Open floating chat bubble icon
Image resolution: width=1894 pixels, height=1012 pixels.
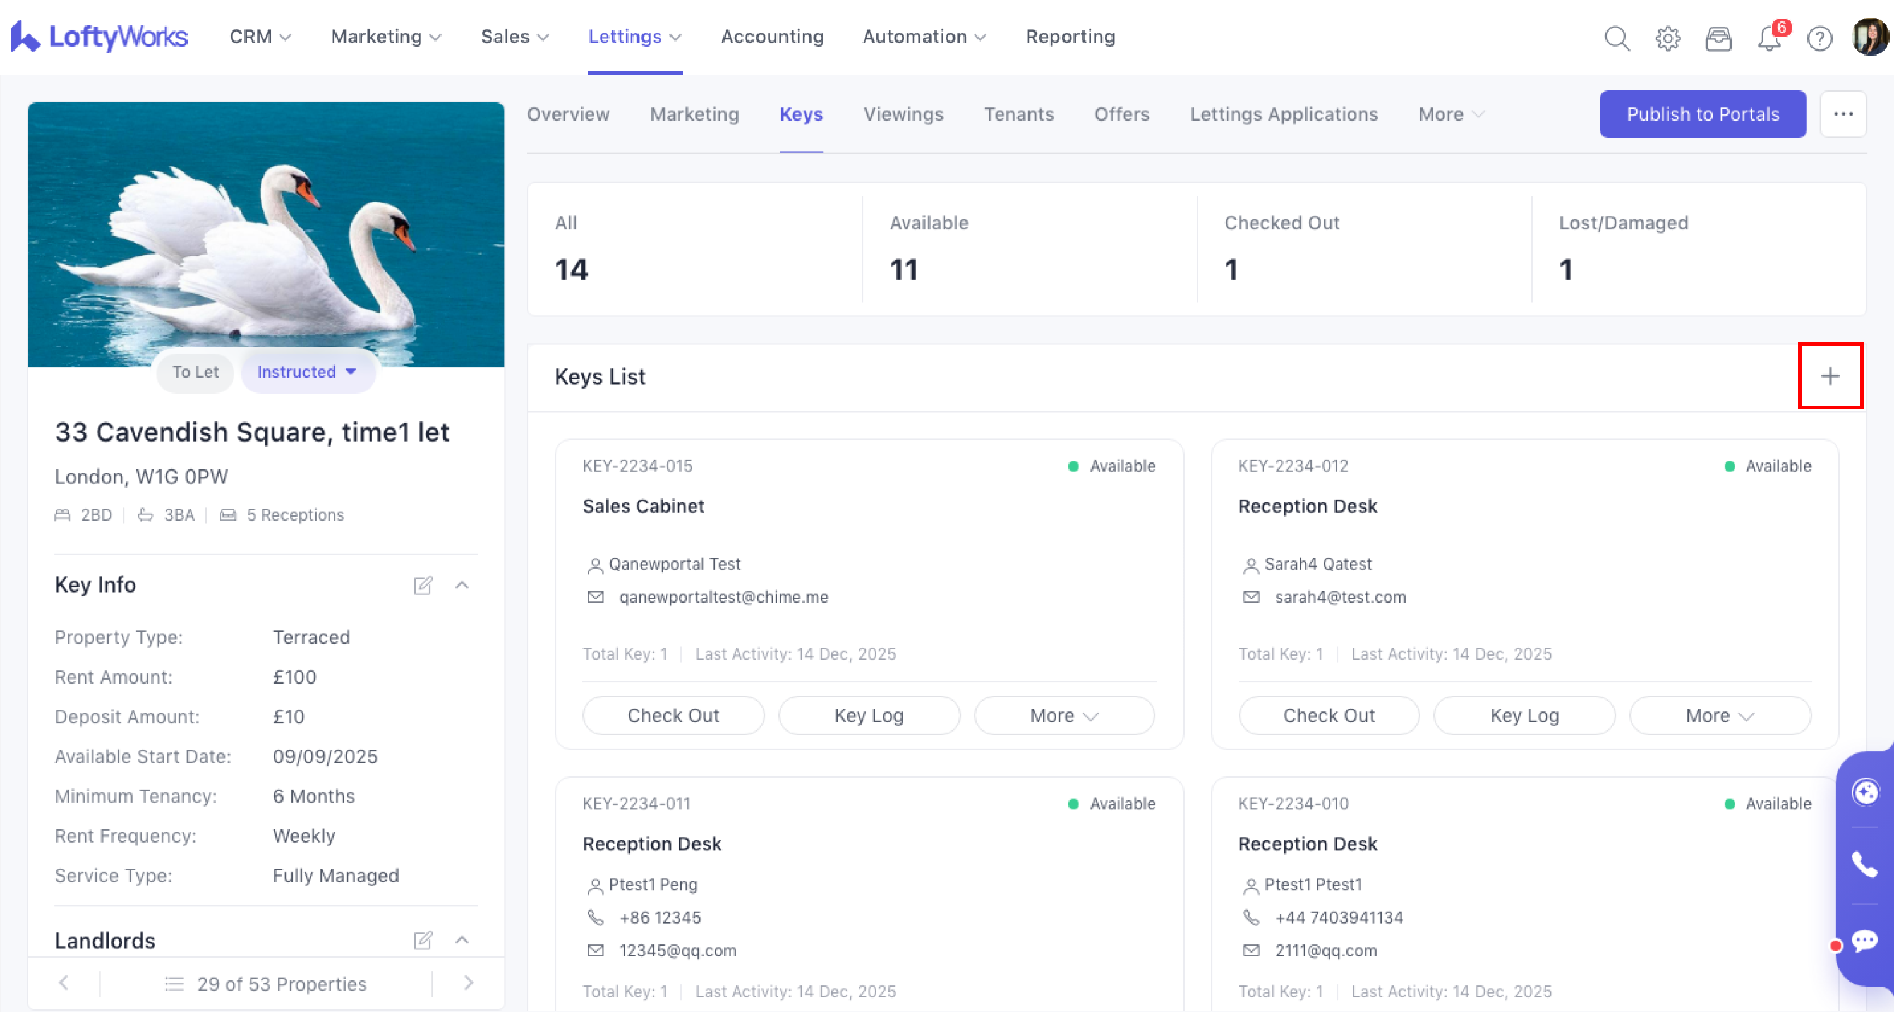1864,940
